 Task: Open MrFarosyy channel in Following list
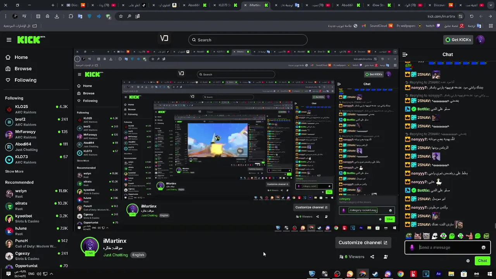pos(36,134)
